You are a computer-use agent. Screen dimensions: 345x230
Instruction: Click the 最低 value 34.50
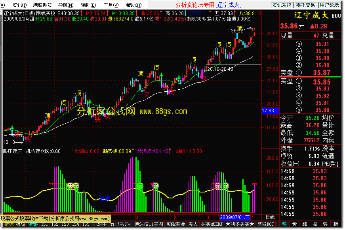(313, 133)
